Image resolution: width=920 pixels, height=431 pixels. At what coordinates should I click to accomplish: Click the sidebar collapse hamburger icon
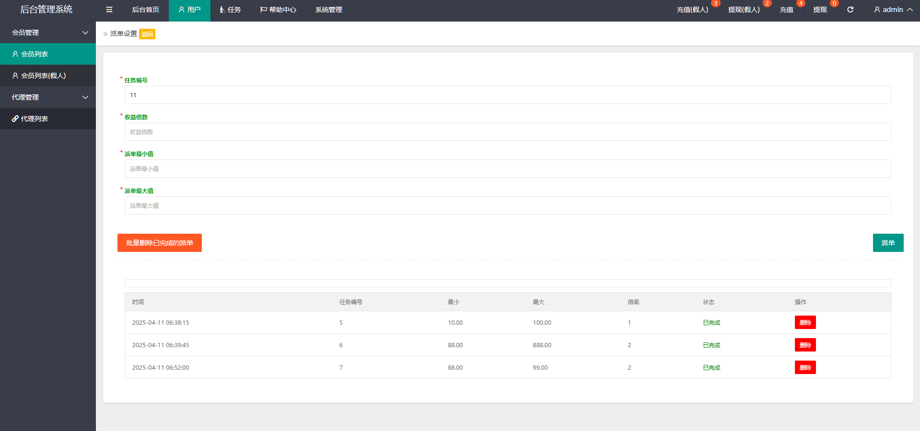coord(109,10)
